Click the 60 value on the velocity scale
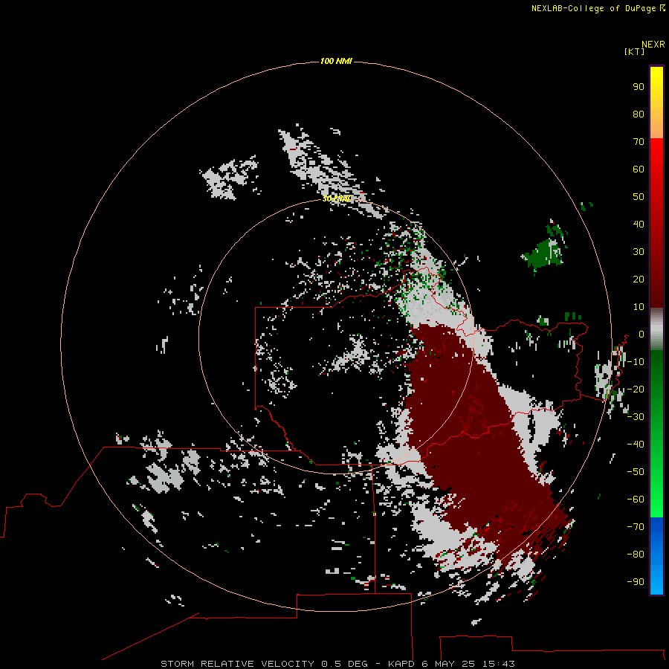Viewport: 669px width, 669px height. [x=639, y=169]
